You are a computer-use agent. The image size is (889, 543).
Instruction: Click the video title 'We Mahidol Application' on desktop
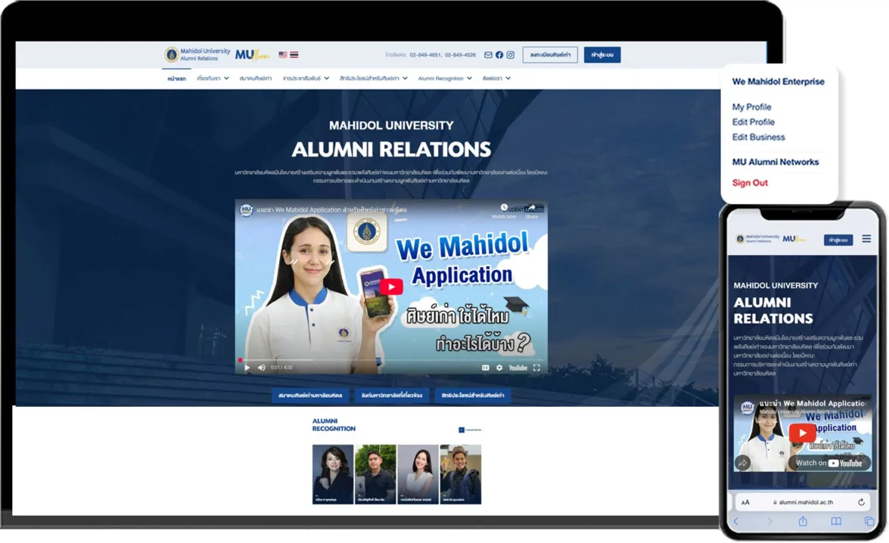pyautogui.click(x=331, y=209)
